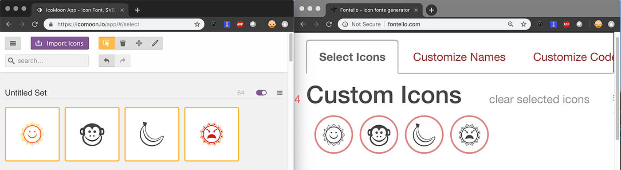The image size is (621, 170).
Task: Click the Import Icons button
Action: click(59, 43)
